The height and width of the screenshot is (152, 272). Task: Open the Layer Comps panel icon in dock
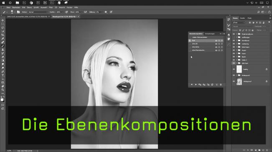(x=229, y=35)
